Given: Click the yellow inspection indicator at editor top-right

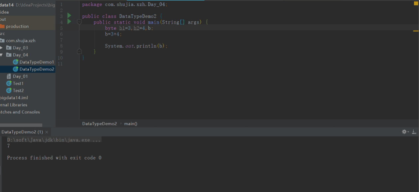Looking at the screenshot, I should click(416, 3).
